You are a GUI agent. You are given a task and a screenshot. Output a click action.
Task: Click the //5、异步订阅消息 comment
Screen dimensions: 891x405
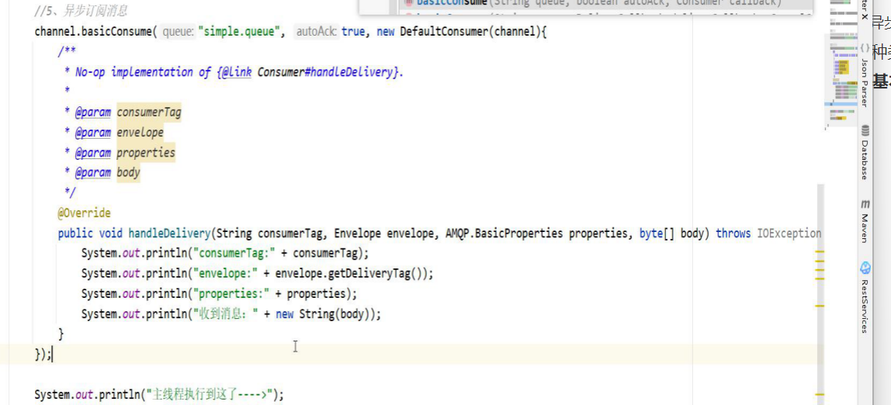point(81,10)
